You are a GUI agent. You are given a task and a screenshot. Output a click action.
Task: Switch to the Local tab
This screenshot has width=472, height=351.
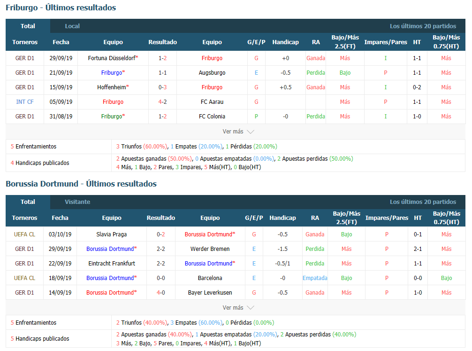pyautogui.click(x=72, y=26)
